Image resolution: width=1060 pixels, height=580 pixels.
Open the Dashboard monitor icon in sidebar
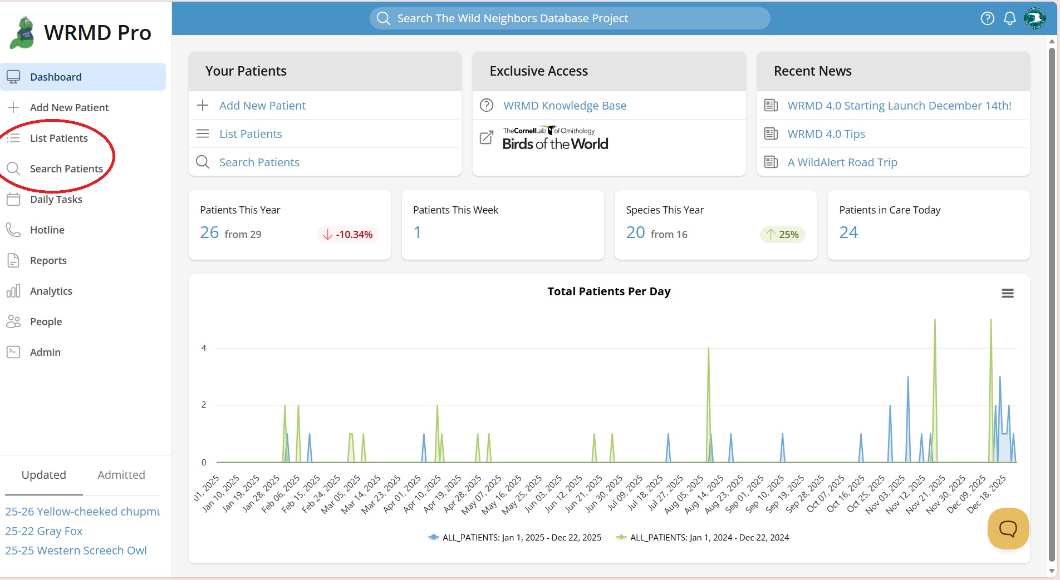tap(13, 77)
